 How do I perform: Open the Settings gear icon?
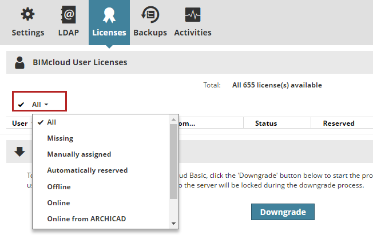[27, 14]
